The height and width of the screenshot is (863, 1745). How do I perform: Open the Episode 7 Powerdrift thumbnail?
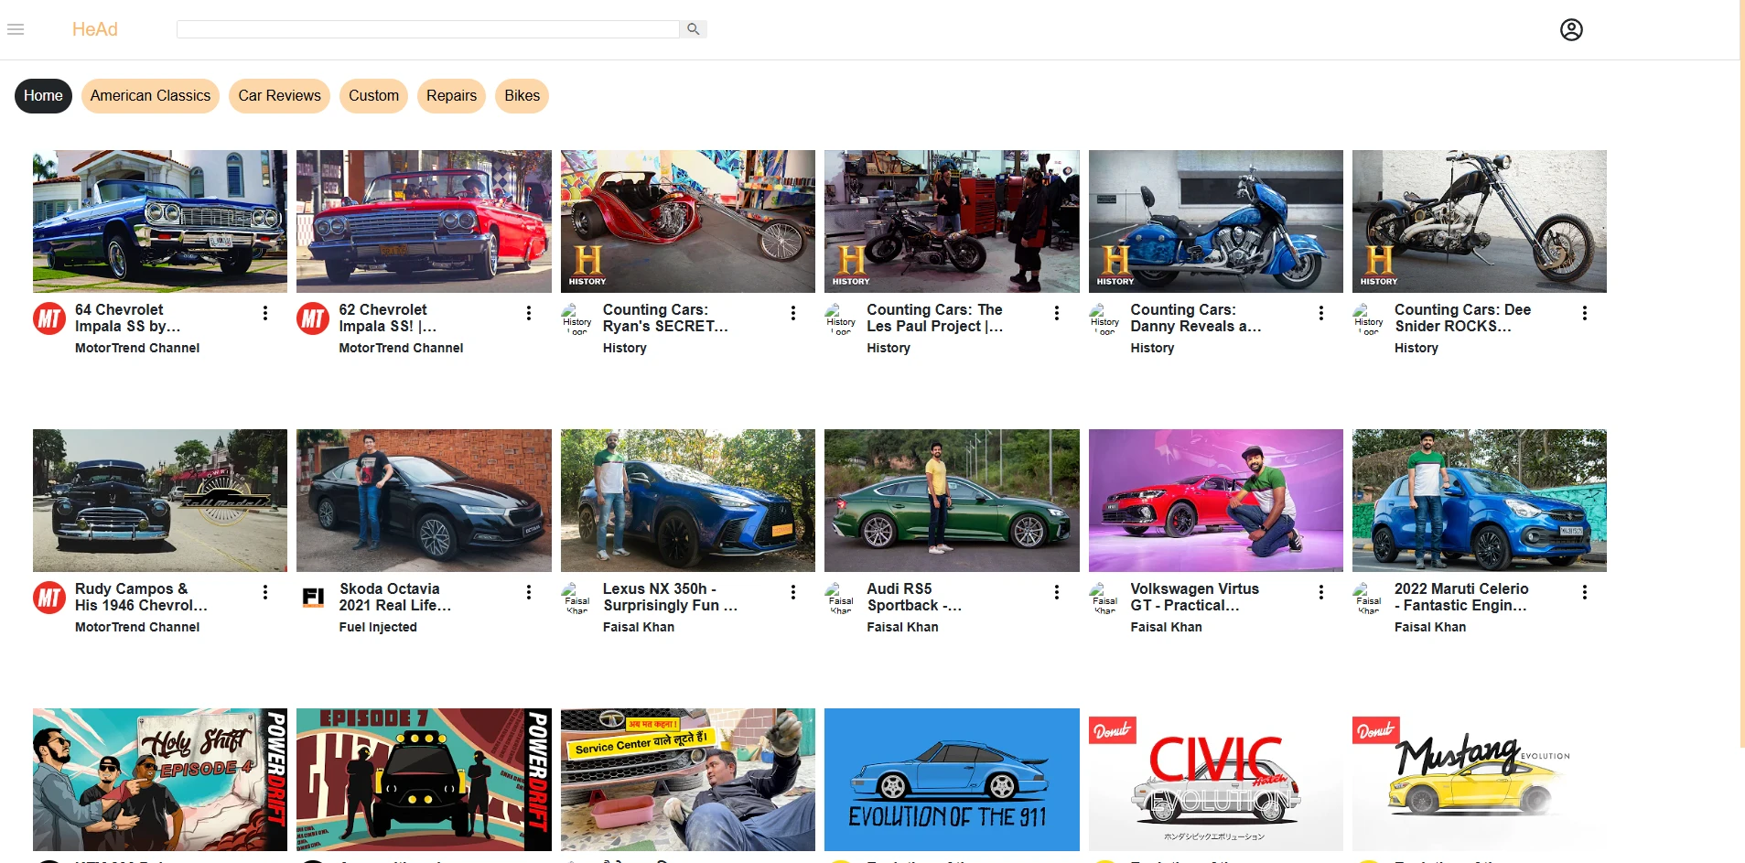click(x=424, y=780)
